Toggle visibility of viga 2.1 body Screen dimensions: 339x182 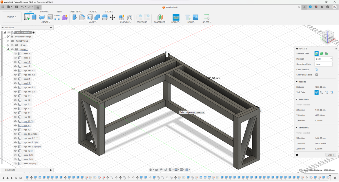[15, 104]
